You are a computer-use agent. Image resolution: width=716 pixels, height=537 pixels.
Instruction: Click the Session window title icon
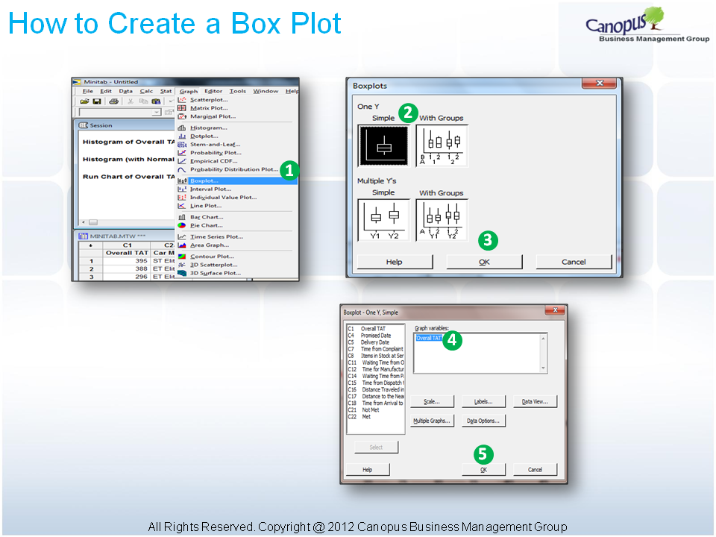click(x=83, y=125)
